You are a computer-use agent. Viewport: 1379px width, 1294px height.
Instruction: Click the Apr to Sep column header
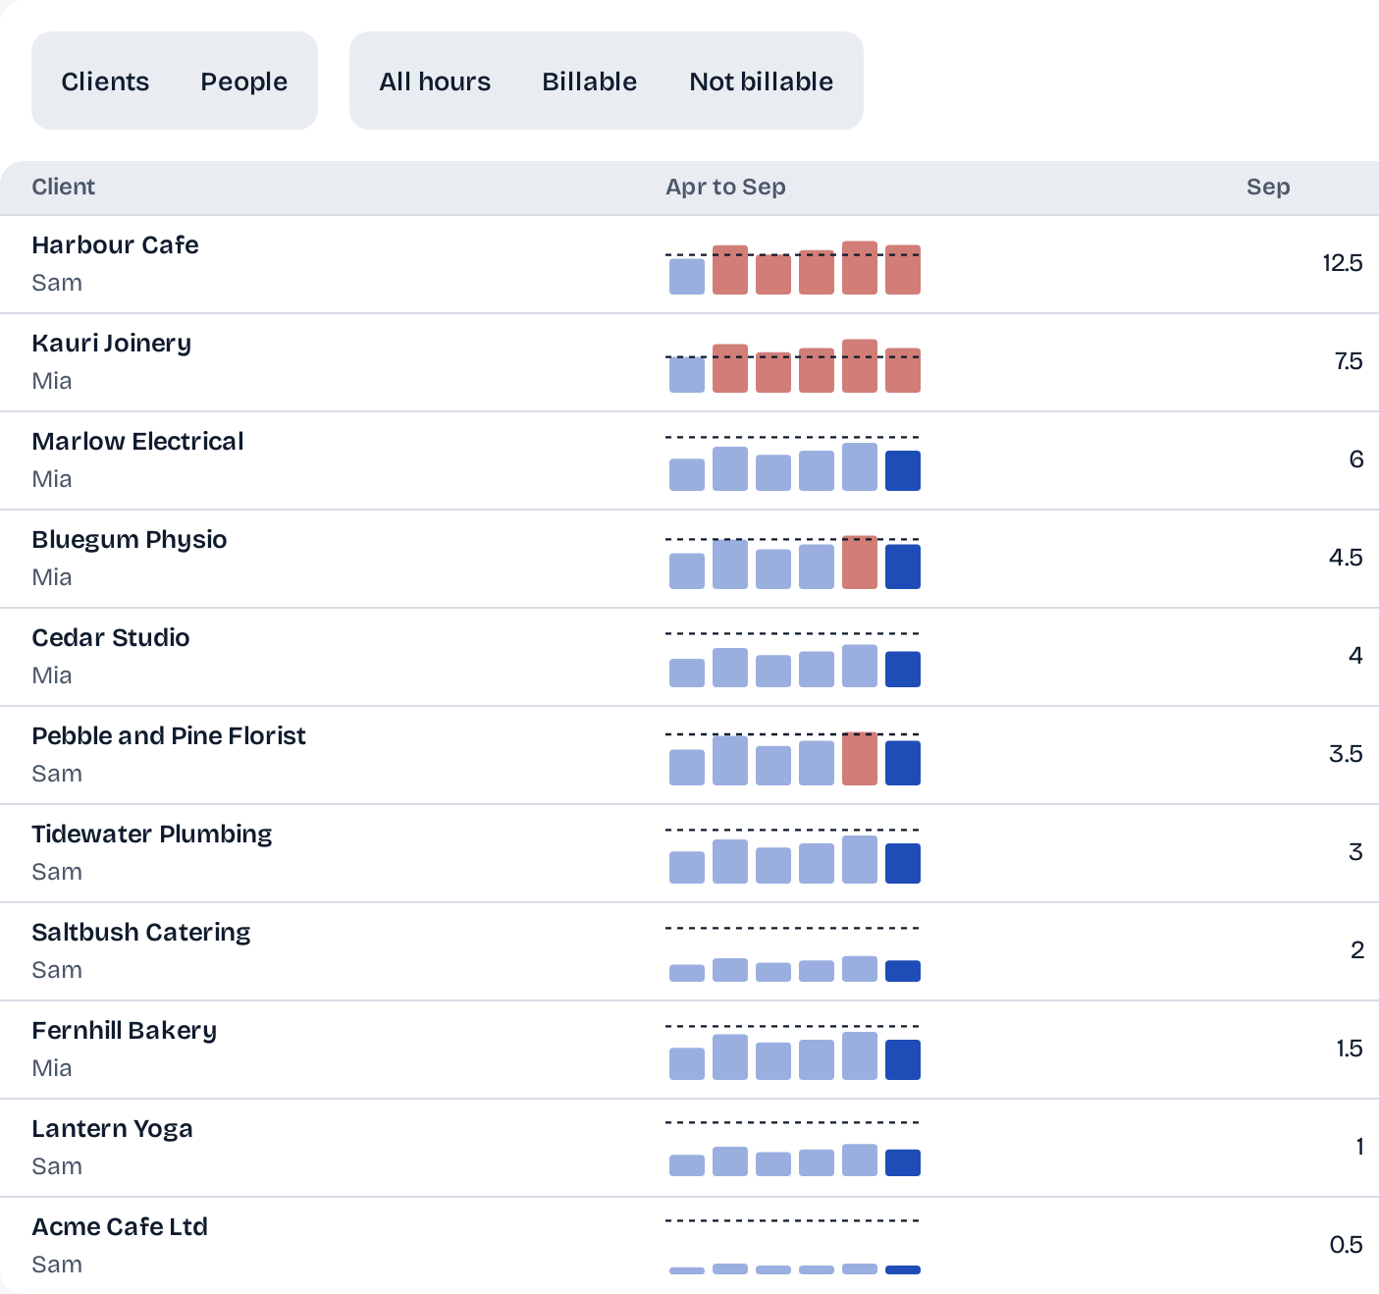[725, 188]
